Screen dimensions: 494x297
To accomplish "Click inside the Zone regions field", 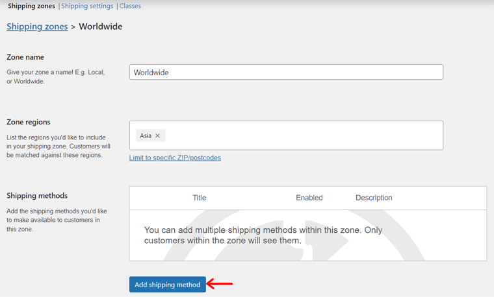I will tap(286, 136).
